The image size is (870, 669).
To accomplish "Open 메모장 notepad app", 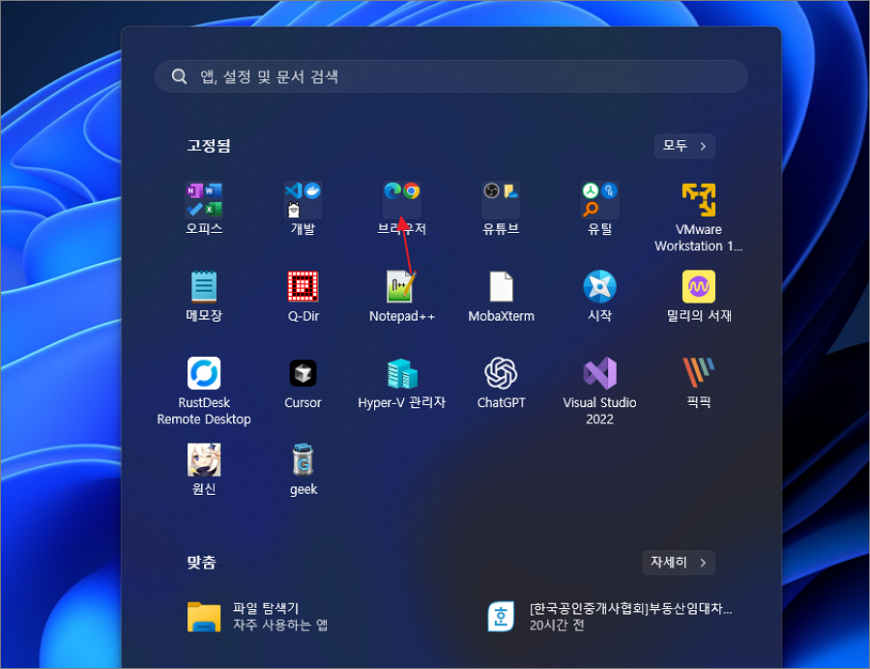I will (x=204, y=296).
